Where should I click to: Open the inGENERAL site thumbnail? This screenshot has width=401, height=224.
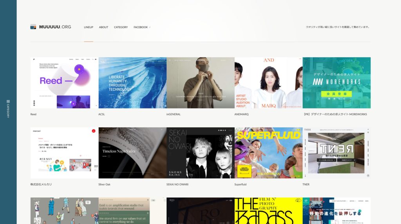tap(200, 83)
